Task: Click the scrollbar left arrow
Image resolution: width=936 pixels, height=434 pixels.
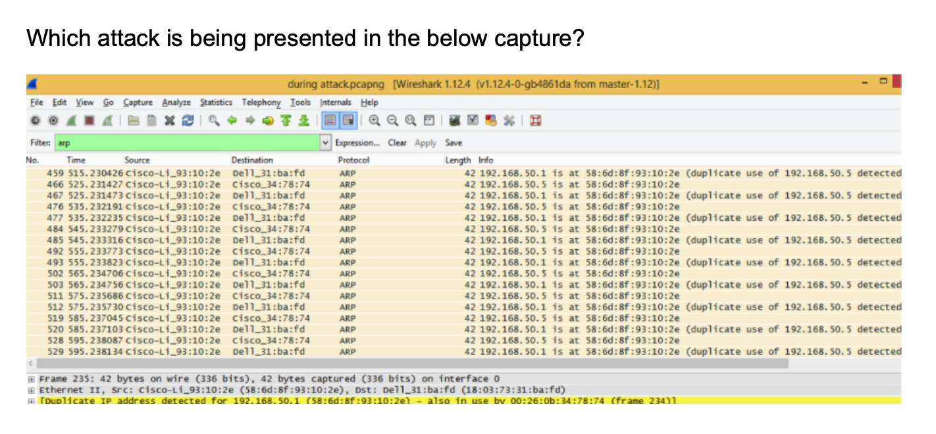Action: tap(30, 363)
